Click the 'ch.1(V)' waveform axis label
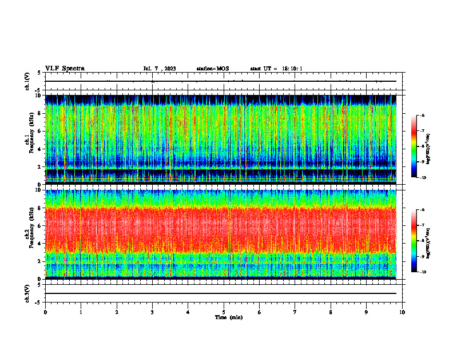Screen dimensions: 453x350 (x=27, y=81)
